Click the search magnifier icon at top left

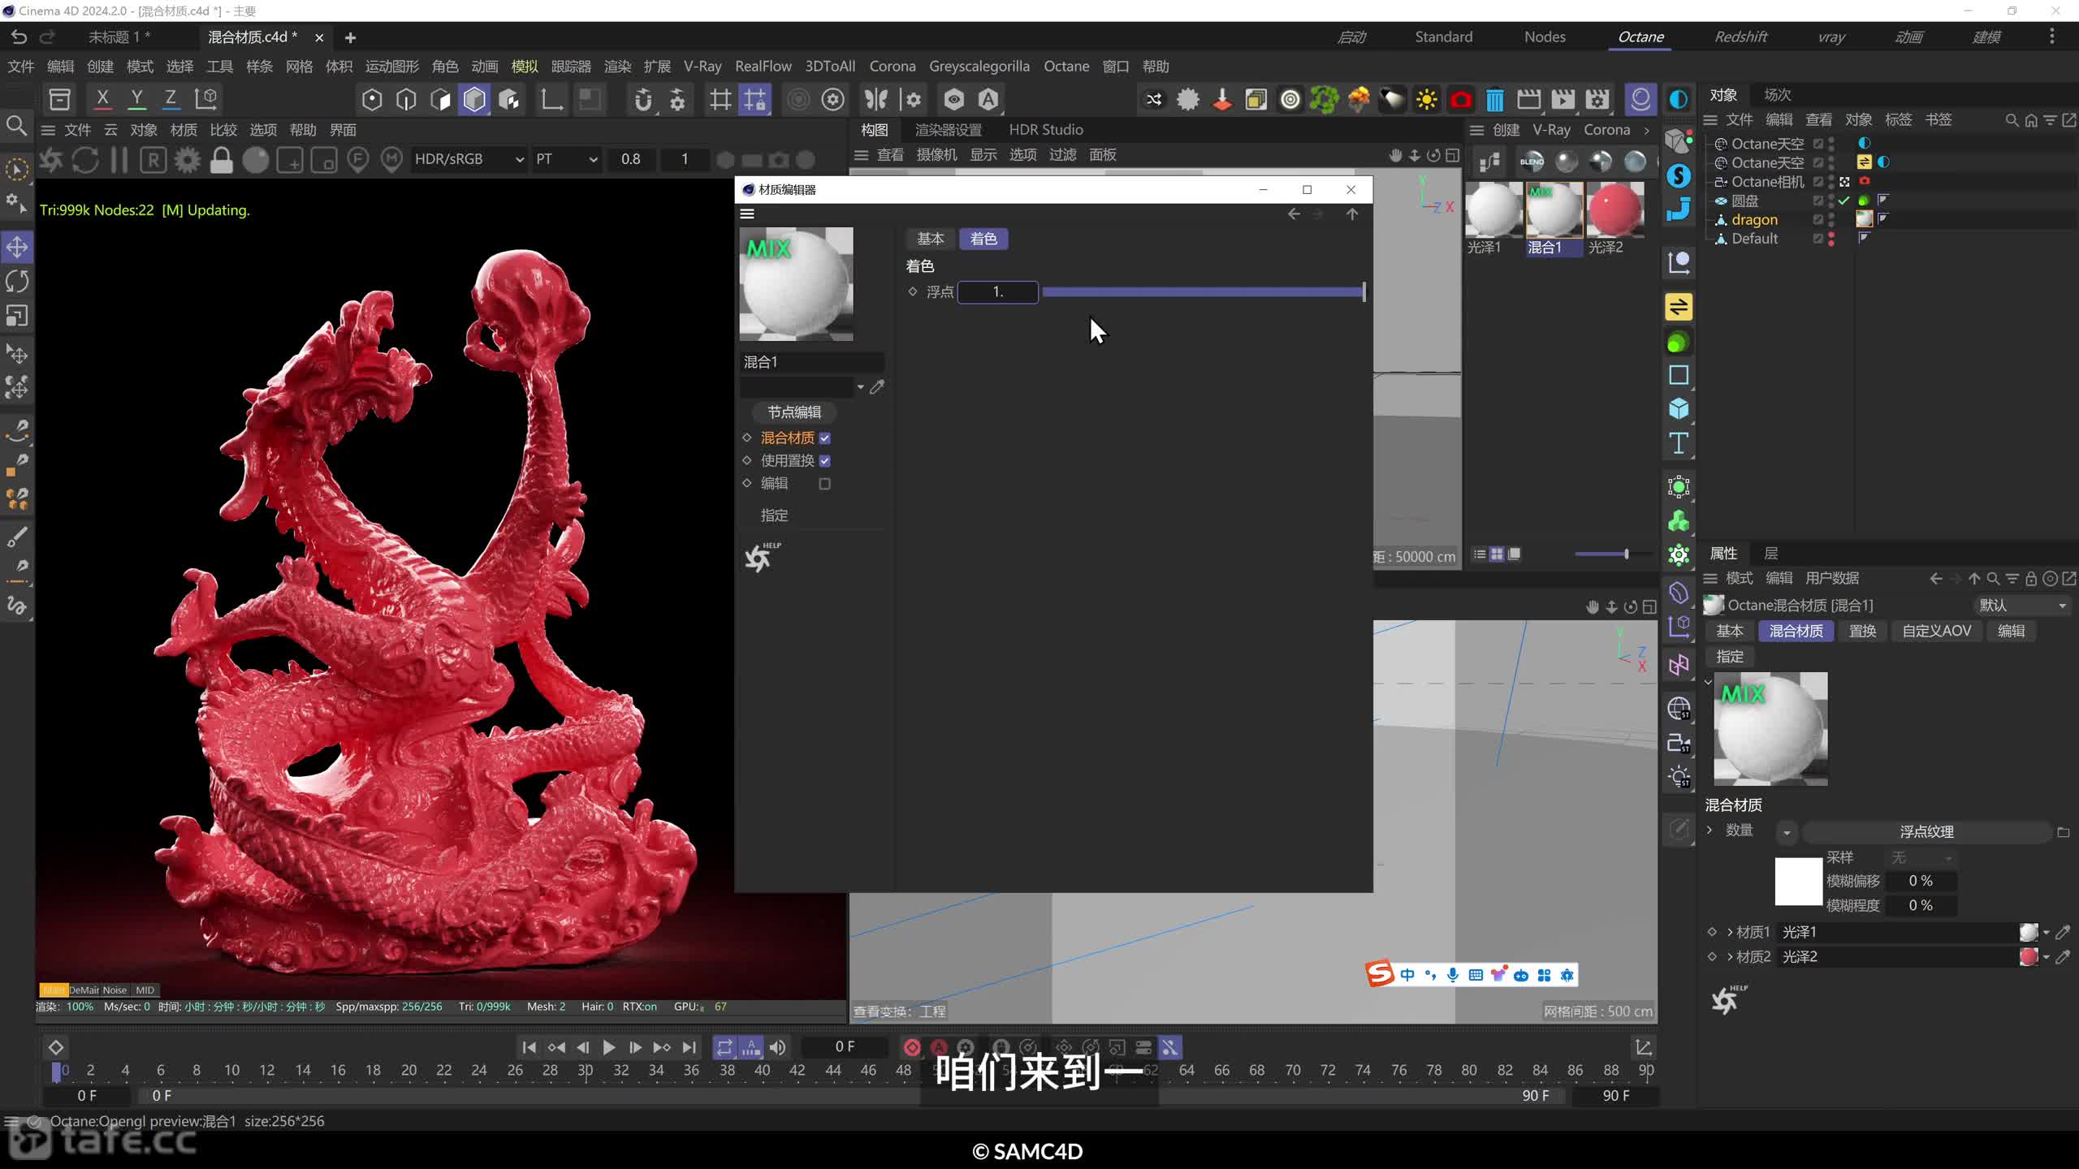[x=16, y=126]
